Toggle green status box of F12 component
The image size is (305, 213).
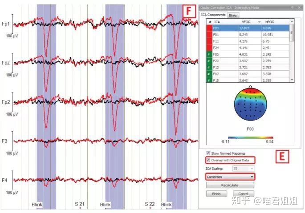coord(209,68)
